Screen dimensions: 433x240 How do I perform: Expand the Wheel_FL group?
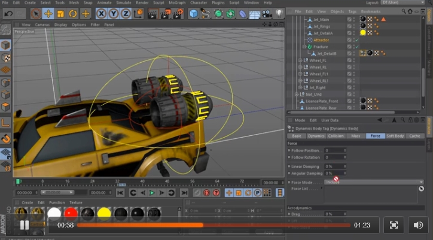tap(300, 60)
